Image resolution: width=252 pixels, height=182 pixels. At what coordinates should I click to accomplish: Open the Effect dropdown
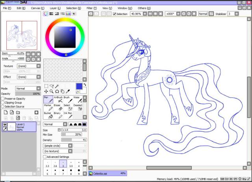pyautogui.click(x=39, y=77)
